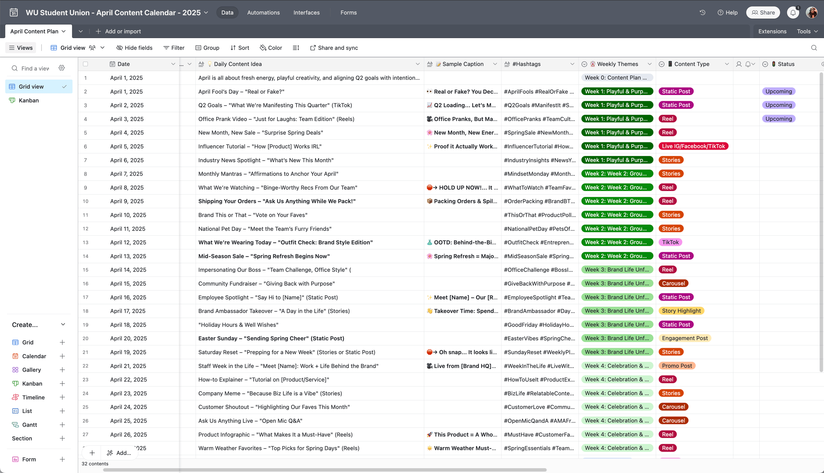Click Story Highlight tag
824x473 pixels.
(681, 311)
